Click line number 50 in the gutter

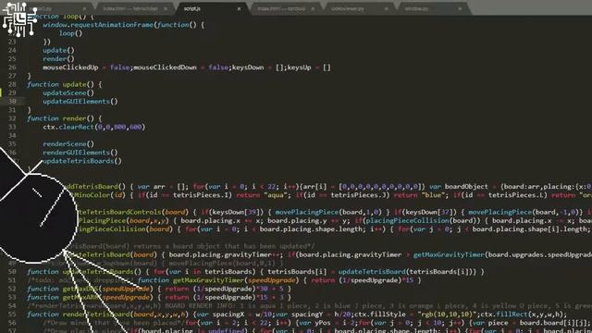pyautogui.click(x=12, y=272)
